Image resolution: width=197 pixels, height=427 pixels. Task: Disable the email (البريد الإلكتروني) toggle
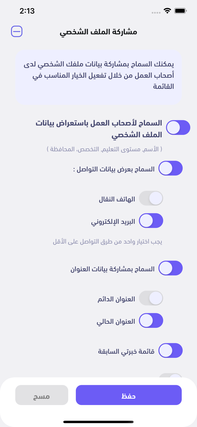point(151,221)
